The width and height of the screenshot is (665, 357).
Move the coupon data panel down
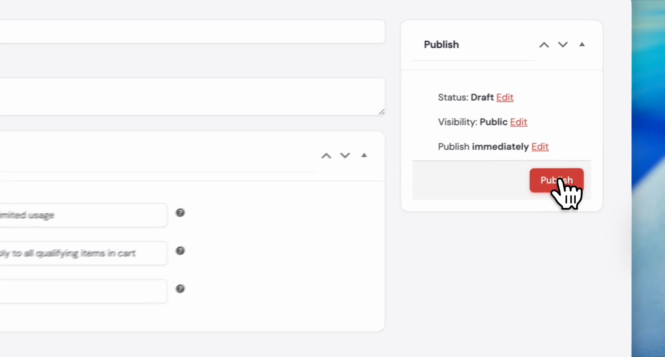point(345,155)
